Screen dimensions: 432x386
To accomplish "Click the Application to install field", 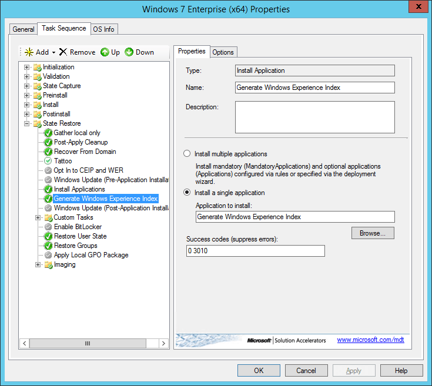I will pyautogui.click(x=295, y=217).
